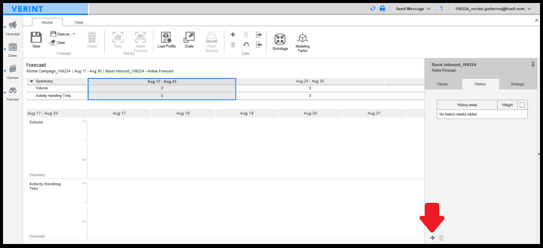Collapse side panel using right-edge double arrow
The image size is (543, 248).
click(x=539, y=154)
